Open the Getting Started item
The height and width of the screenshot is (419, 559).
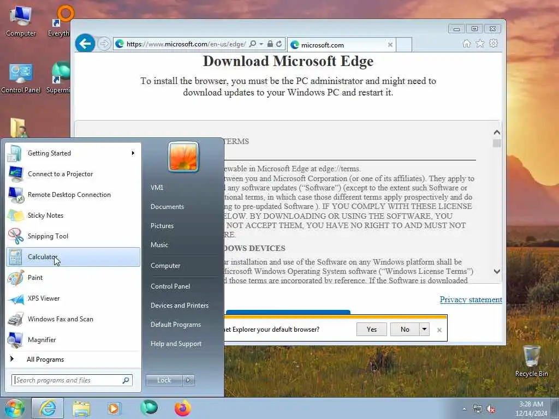click(73, 153)
